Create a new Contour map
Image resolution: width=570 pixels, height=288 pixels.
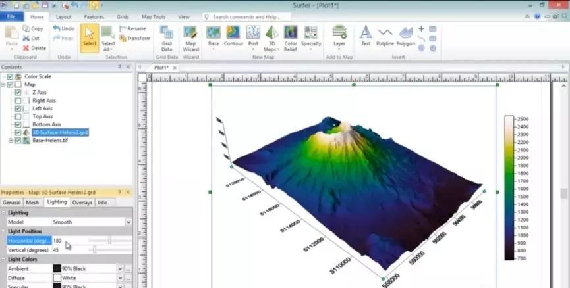pyautogui.click(x=233, y=36)
